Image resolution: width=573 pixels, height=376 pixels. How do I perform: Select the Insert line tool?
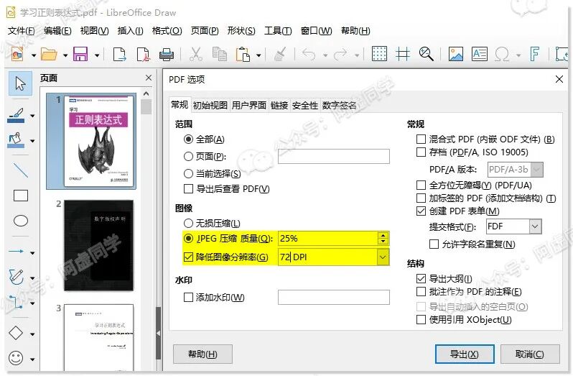[x=20, y=170]
